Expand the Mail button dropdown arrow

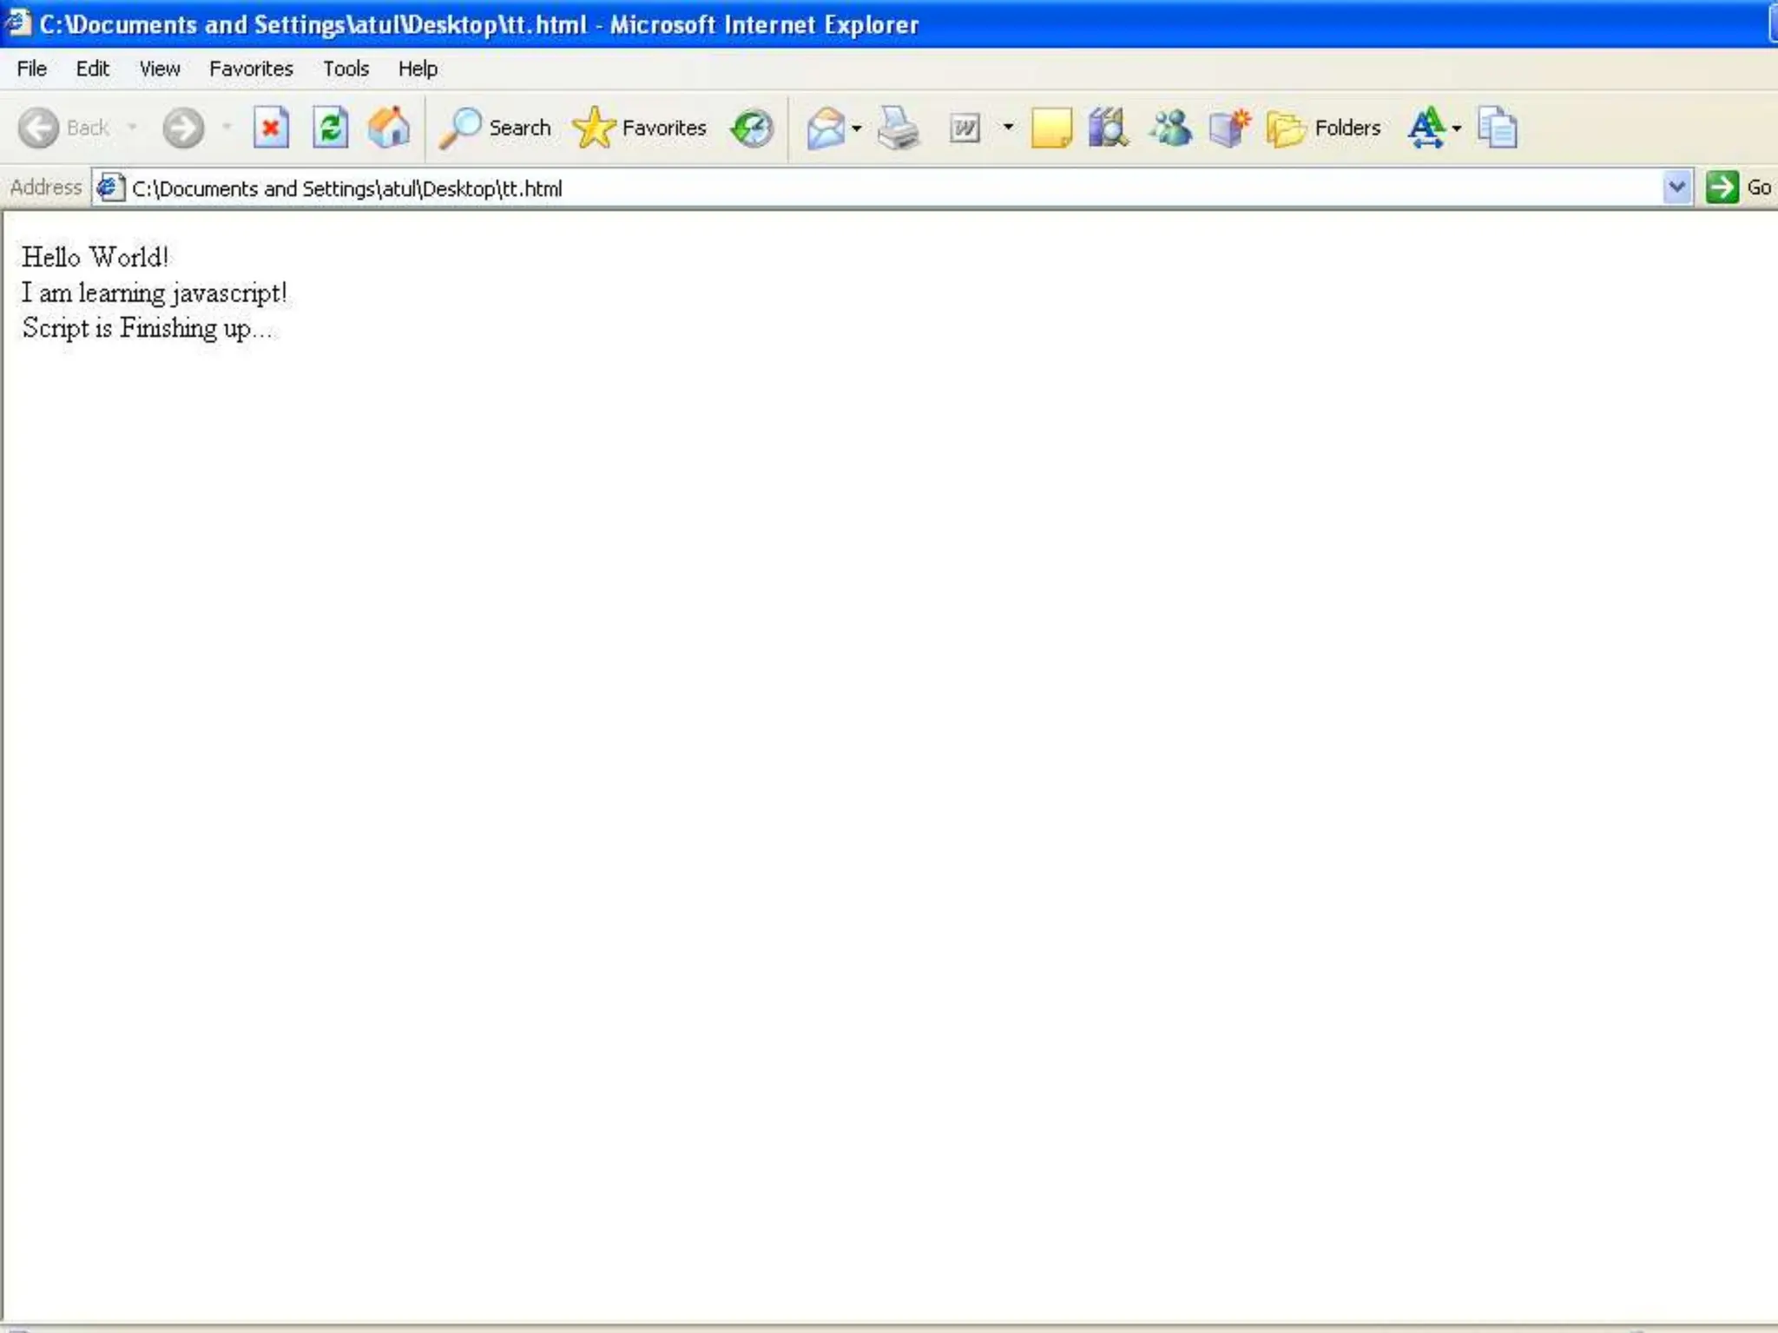tap(857, 128)
